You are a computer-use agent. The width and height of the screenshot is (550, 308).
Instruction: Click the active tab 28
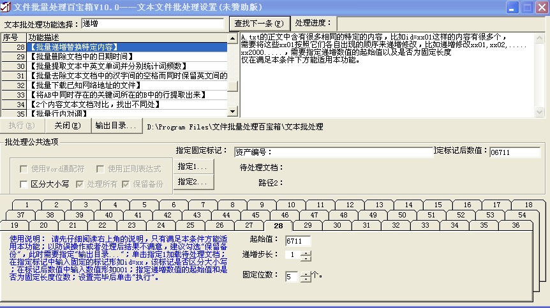pyautogui.click(x=278, y=226)
